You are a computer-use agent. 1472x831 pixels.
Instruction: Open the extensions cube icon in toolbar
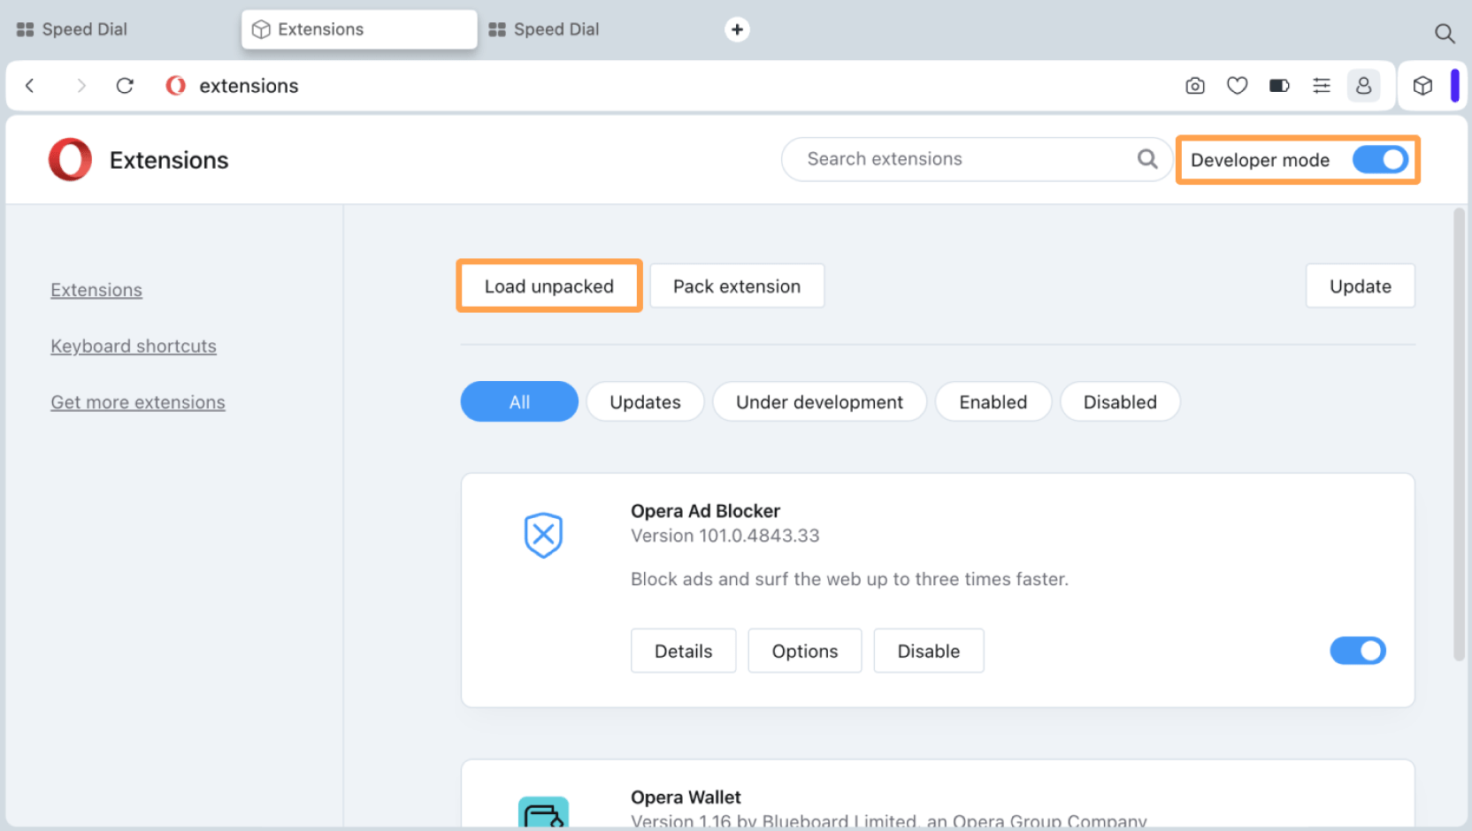1422,86
